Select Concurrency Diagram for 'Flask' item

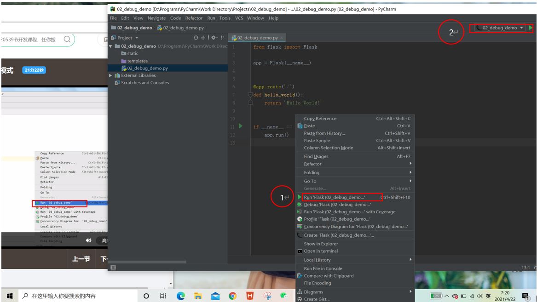355,227
